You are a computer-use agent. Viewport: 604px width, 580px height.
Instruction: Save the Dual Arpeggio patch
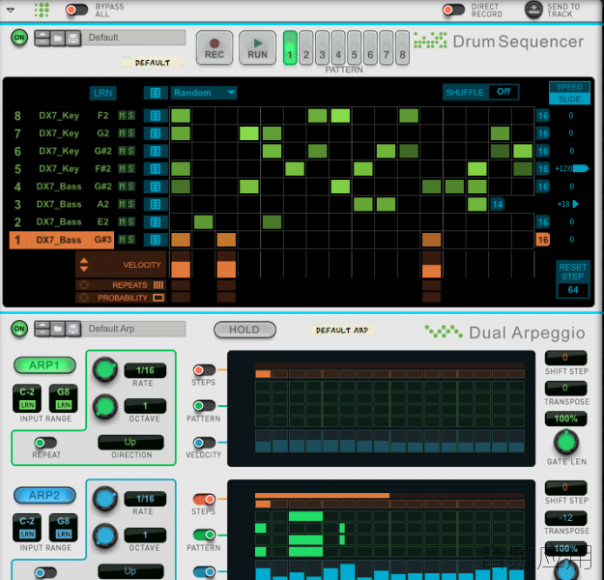[72, 329]
